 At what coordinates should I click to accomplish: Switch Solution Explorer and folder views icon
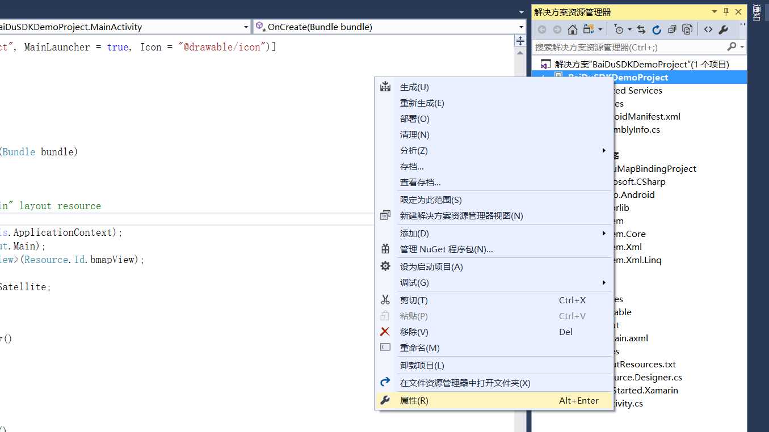point(589,29)
